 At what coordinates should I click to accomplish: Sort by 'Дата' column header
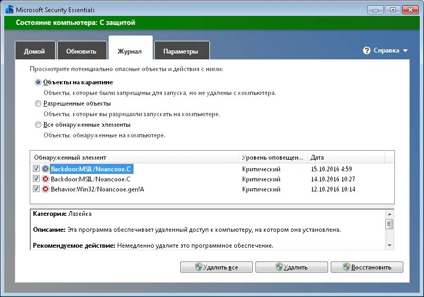346,158
